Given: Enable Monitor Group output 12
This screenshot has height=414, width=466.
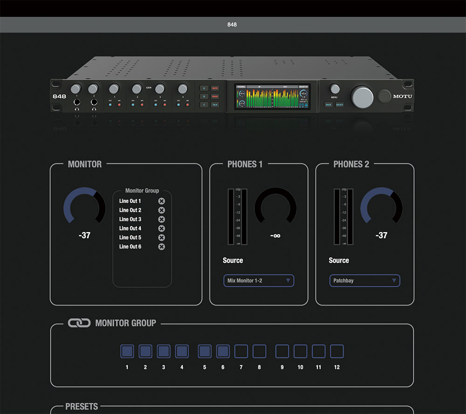Looking at the screenshot, I should [x=337, y=351].
